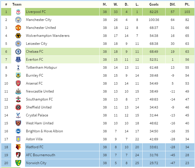
Task: Click the Norwich City canary badge
Action: 18,163
